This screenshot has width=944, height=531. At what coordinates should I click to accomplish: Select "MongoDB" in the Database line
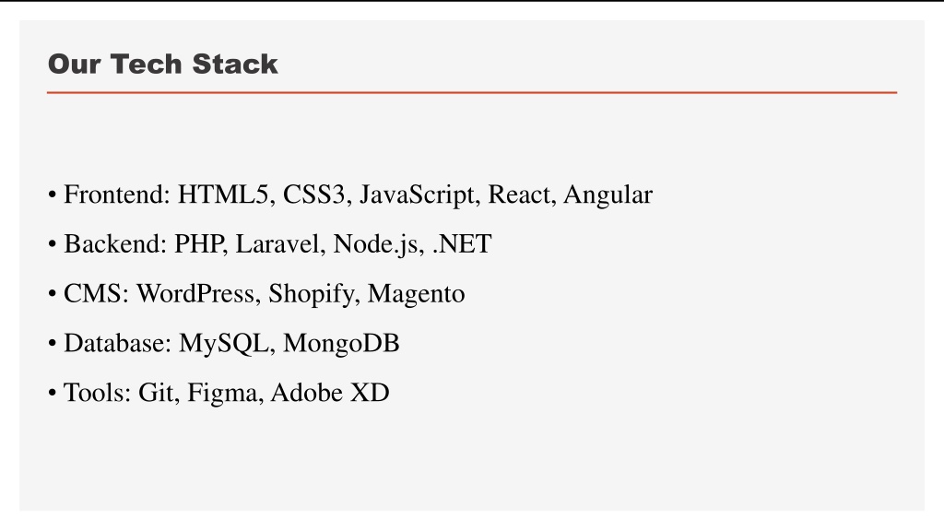click(x=341, y=344)
